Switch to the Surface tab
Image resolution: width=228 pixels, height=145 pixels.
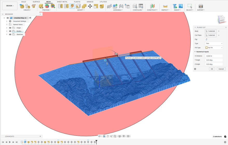click(x=36, y=2)
